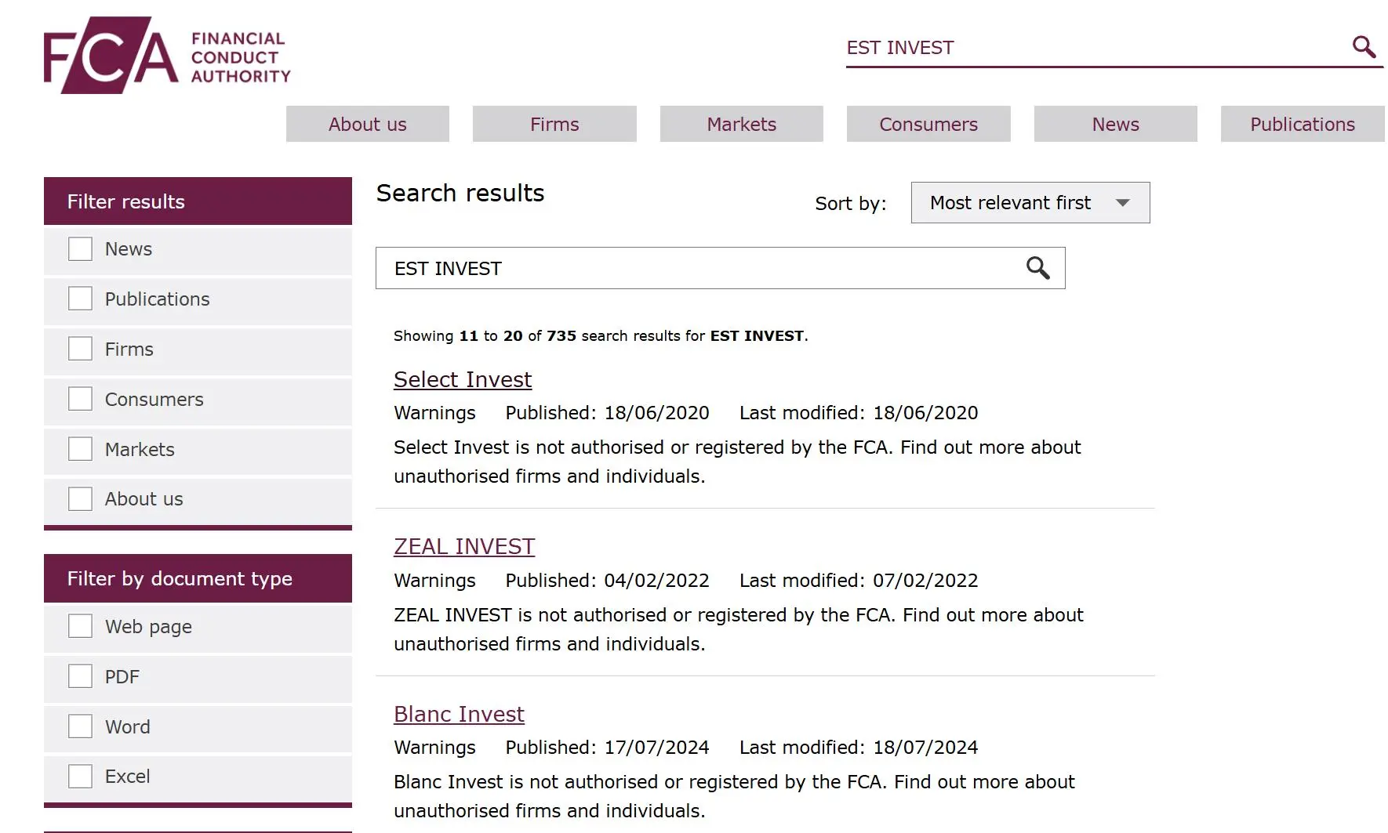Click the Warnings tag under ZEAL INVEST
Image resolution: width=1388 pixels, height=833 pixels.
[x=434, y=581]
